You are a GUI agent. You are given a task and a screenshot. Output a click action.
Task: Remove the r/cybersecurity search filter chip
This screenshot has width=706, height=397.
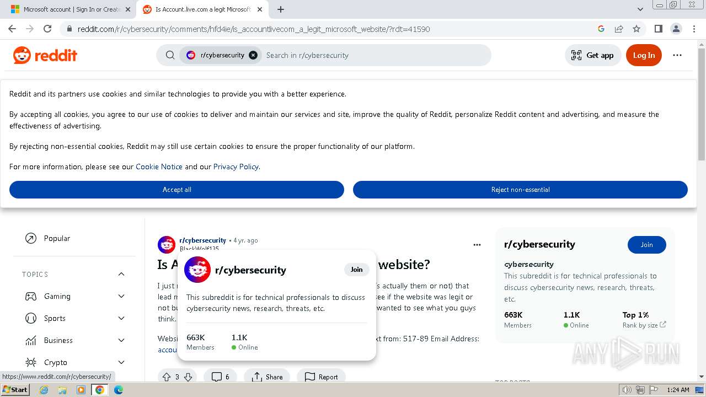pyautogui.click(x=253, y=55)
